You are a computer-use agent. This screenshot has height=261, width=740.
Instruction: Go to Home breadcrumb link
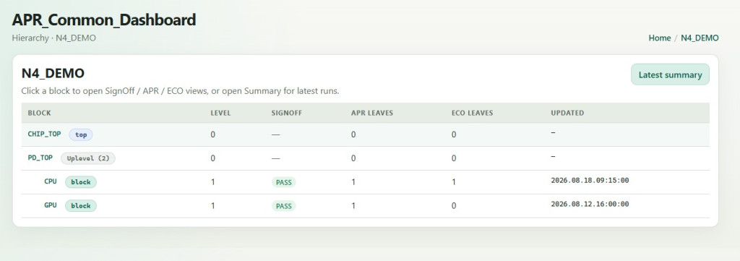click(x=659, y=38)
